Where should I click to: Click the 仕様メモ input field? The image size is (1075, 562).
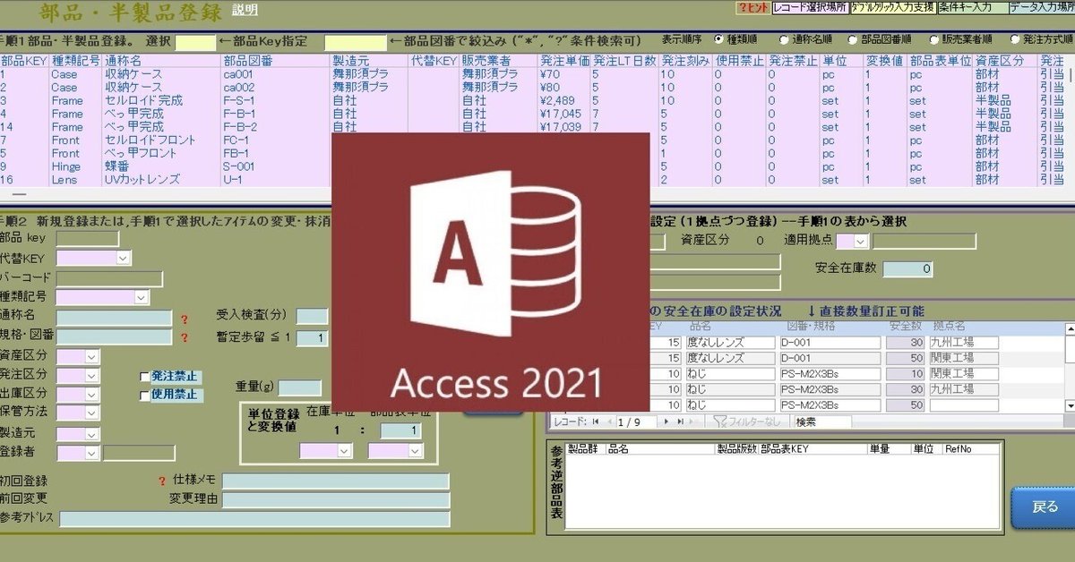coord(335,481)
